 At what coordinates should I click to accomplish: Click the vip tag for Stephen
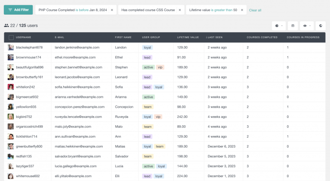click(x=160, y=67)
